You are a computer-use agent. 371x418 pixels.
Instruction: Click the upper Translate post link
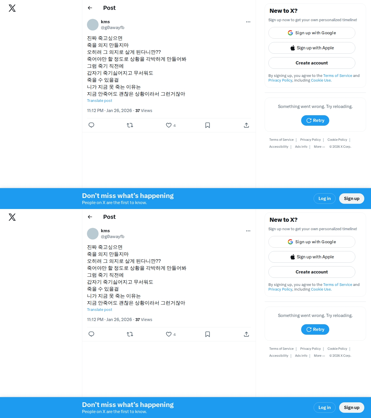99,100
